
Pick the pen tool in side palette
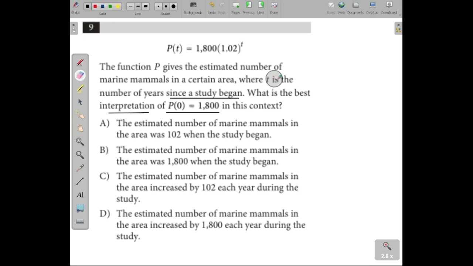[80, 62]
